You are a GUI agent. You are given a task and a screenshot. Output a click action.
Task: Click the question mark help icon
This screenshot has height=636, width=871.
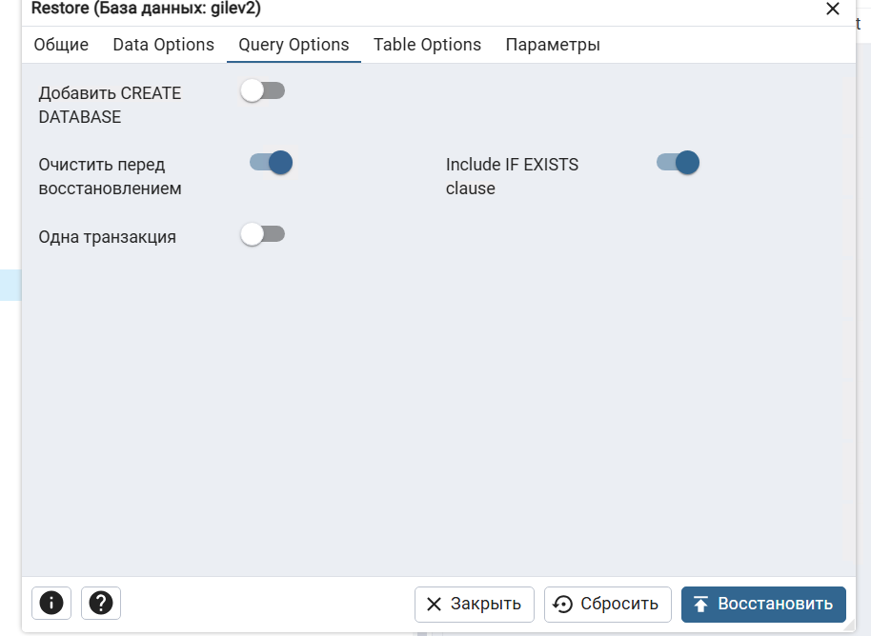pos(101,603)
